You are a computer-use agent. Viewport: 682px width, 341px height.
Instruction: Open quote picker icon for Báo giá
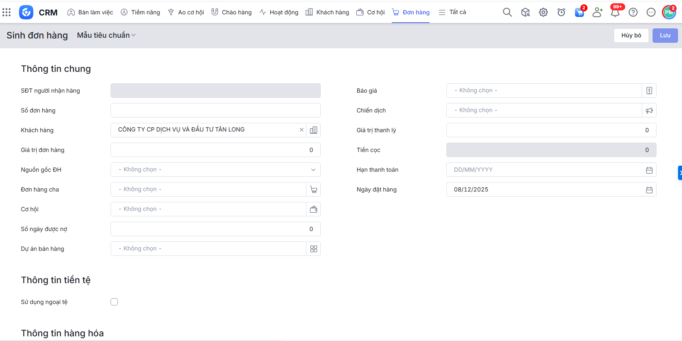pos(649,91)
